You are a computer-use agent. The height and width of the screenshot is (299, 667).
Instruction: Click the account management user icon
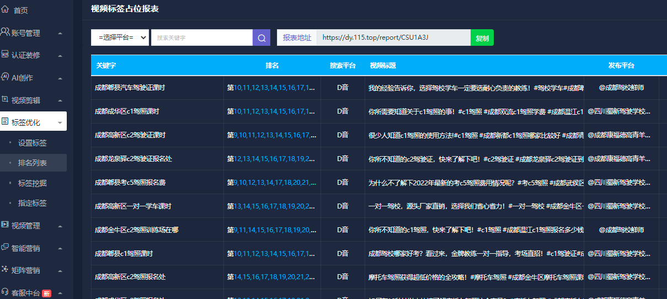5,33
